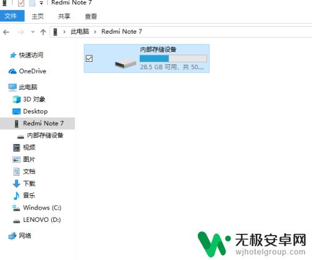Open the recent locations dropdown arrow

(x=33, y=32)
